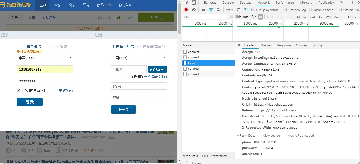Image resolution: width=360 pixels, height=164 pixels.
Task: Close the request details pane
Action: tap(239, 45)
